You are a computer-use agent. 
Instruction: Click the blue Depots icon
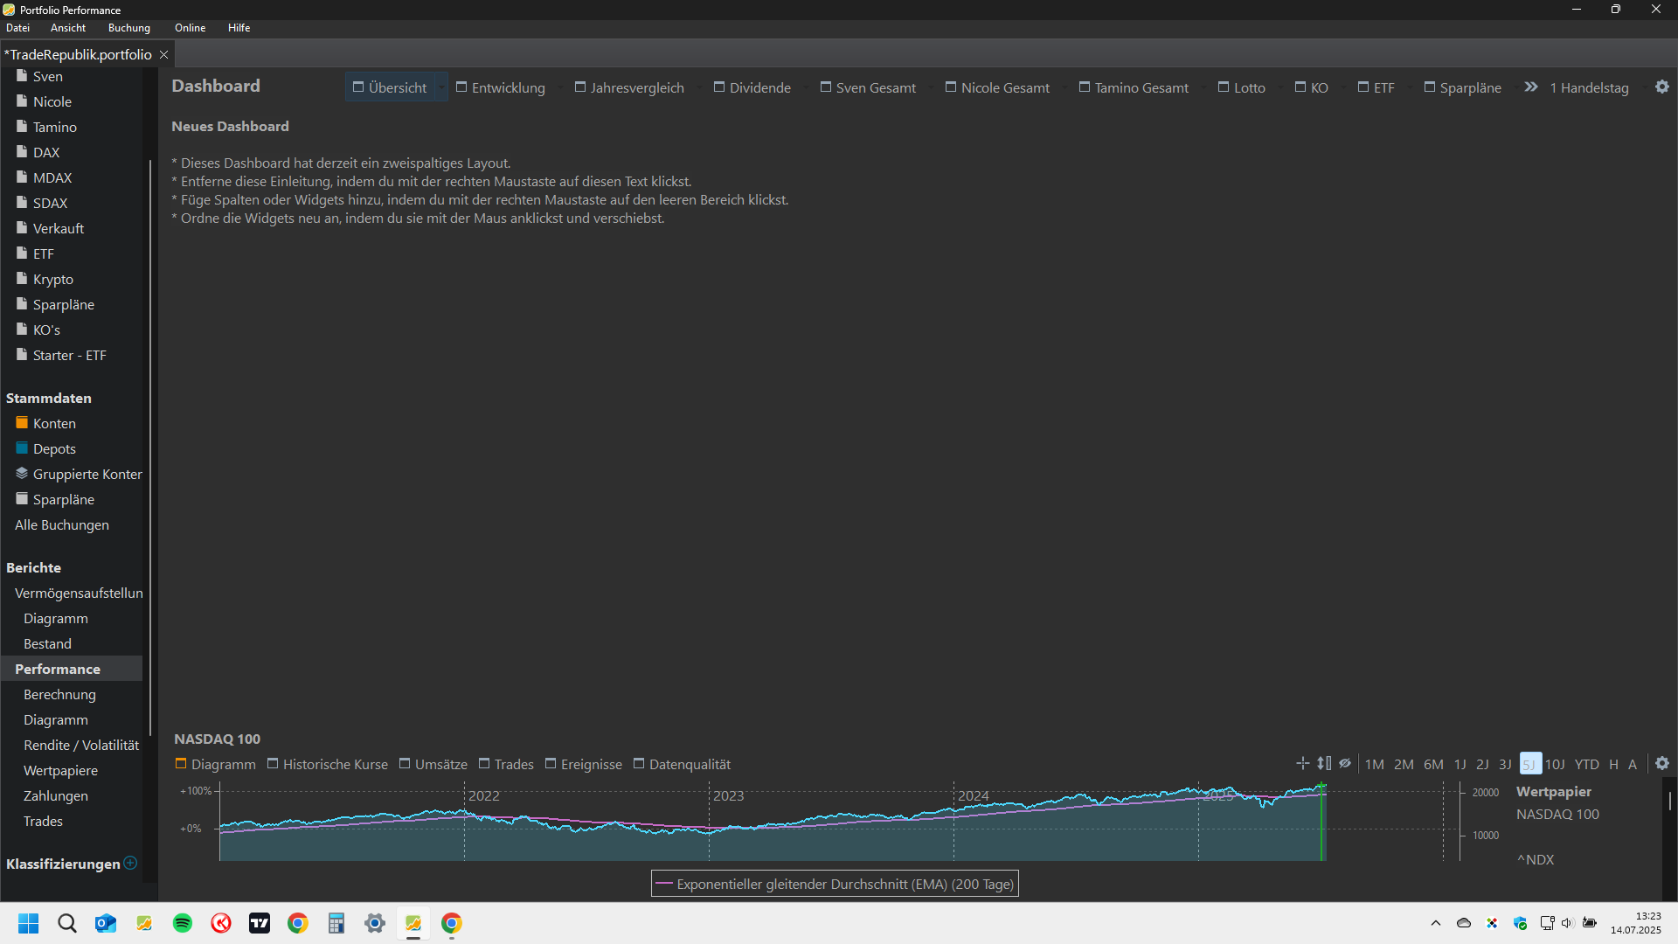click(22, 448)
